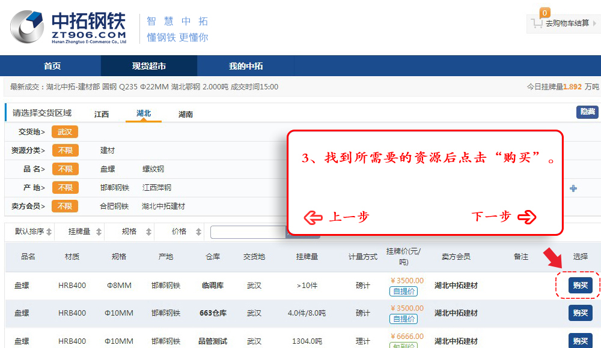Image resolution: width=601 pixels, height=348 pixels.
Task: Sort by 默认排序 arrows
Action: [49, 232]
